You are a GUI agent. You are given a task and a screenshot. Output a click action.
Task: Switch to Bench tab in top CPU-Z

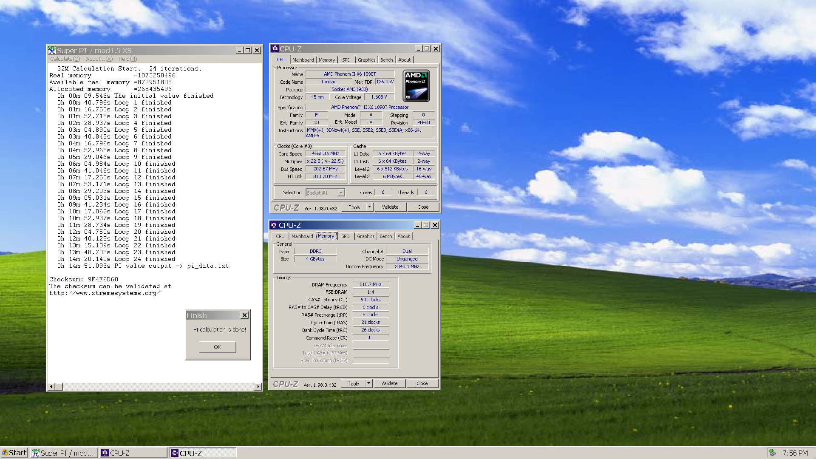pyautogui.click(x=386, y=60)
